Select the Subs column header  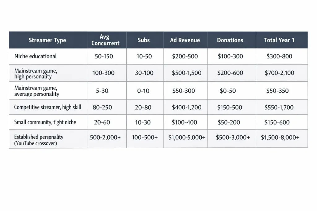coord(144,40)
